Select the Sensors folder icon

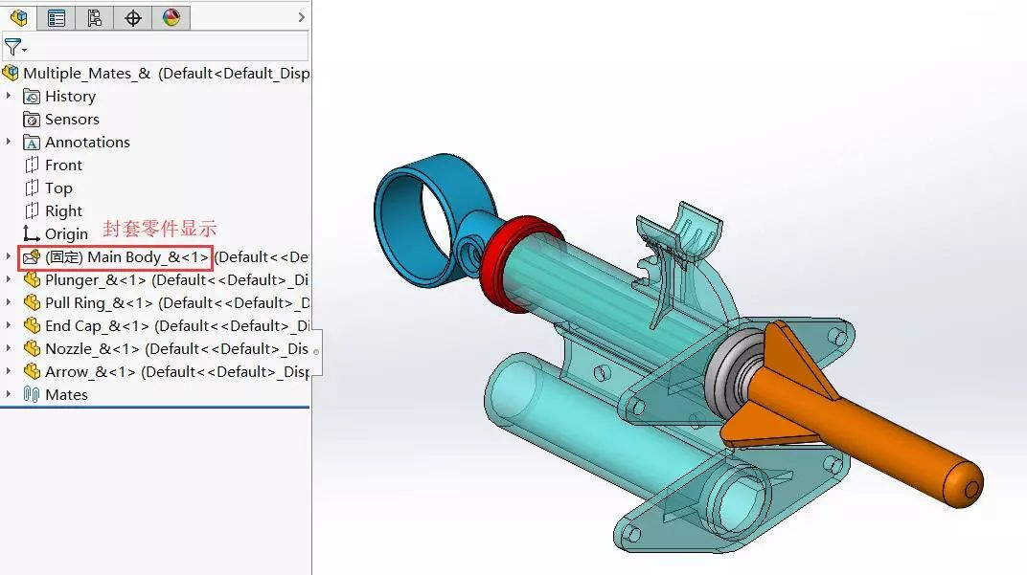click(32, 120)
